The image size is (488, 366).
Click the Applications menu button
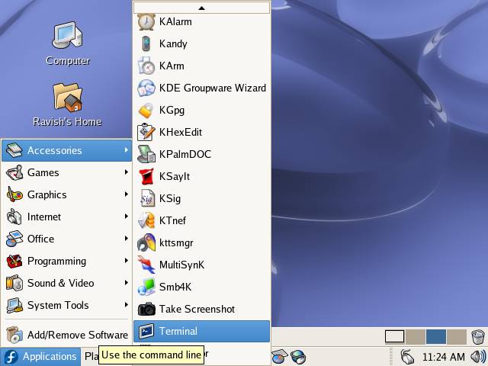point(40,356)
